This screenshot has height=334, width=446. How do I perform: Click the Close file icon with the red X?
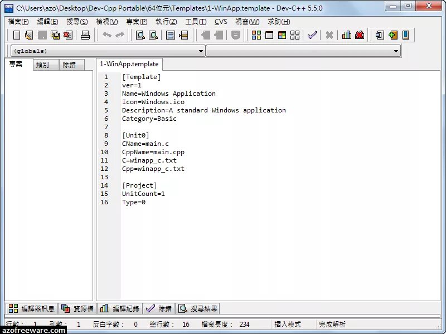click(68, 35)
